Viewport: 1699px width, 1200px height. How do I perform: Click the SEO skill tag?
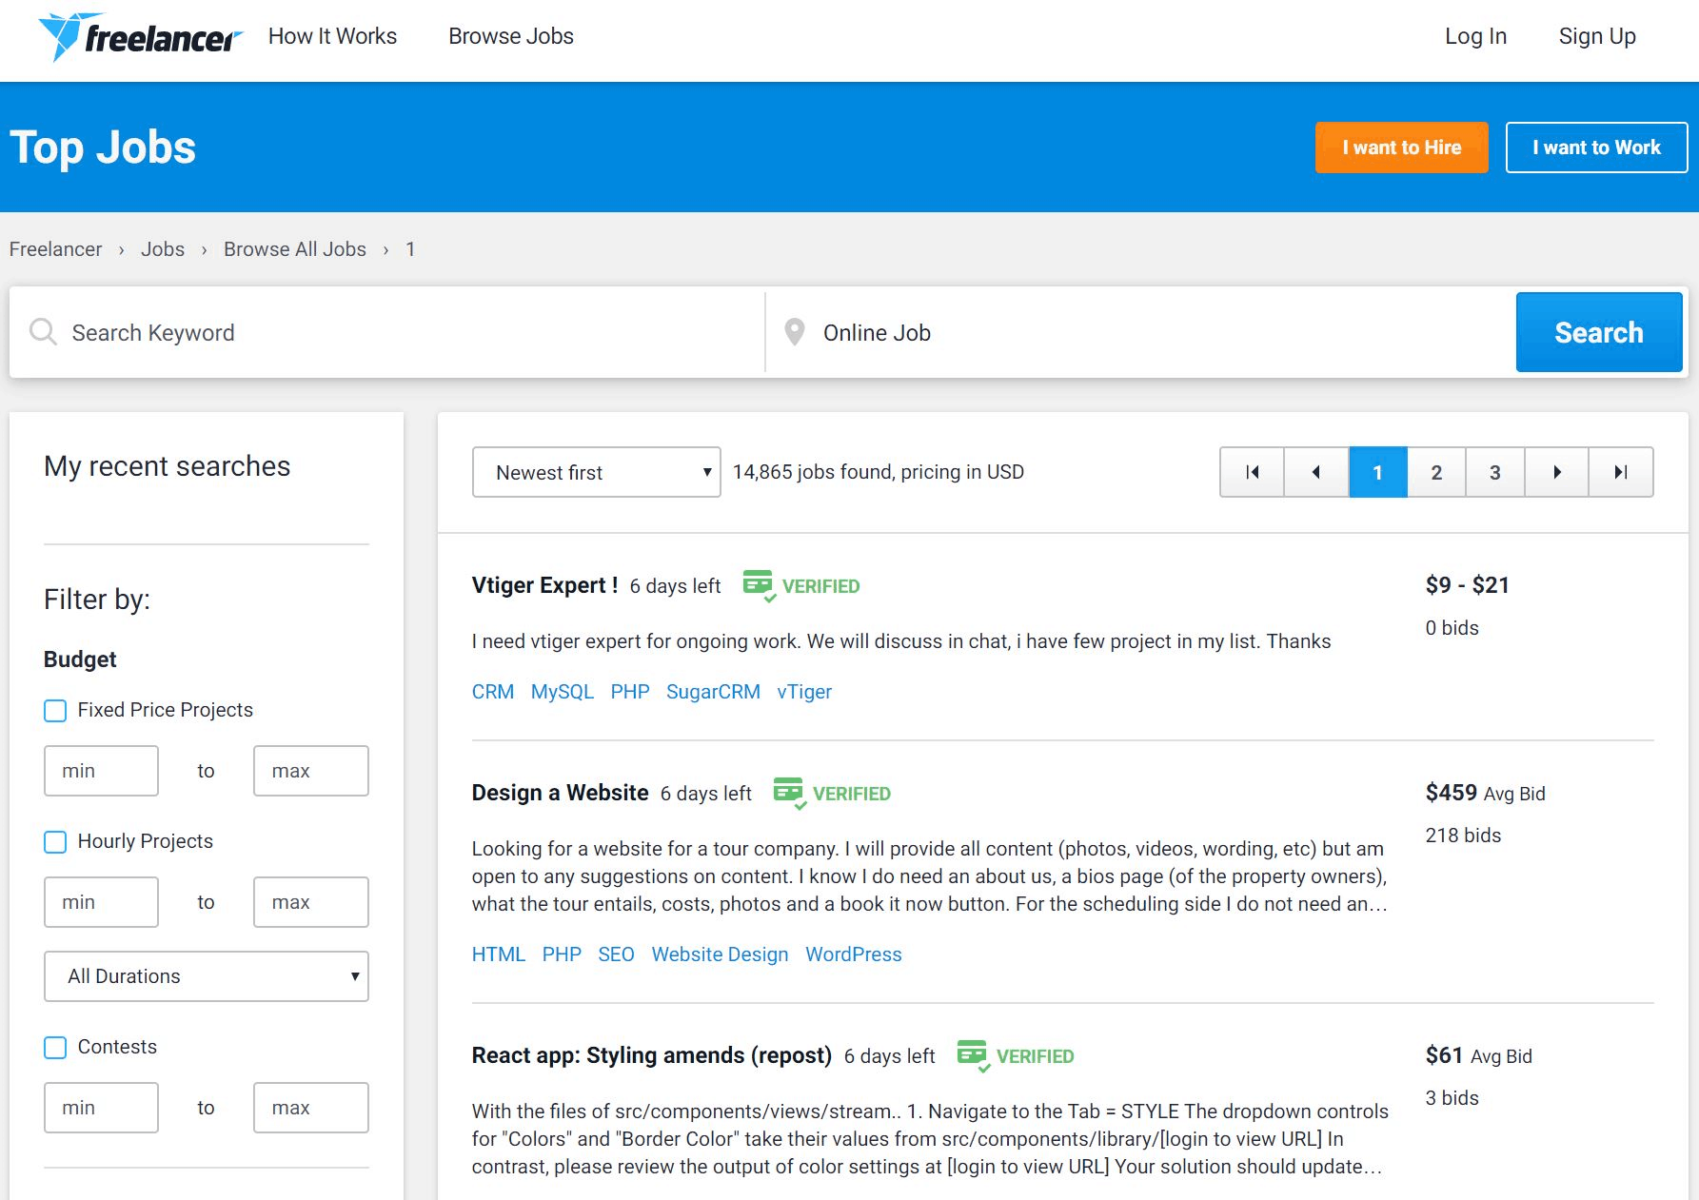point(616,954)
